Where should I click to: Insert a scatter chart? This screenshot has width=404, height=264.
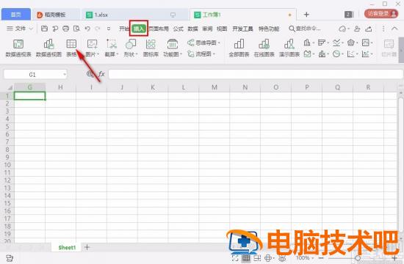pos(352,54)
